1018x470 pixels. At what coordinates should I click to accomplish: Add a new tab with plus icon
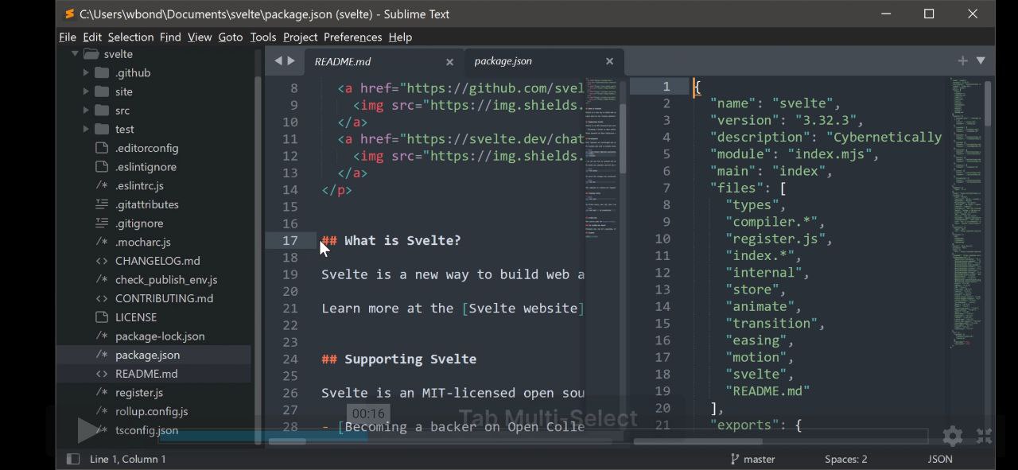click(962, 60)
